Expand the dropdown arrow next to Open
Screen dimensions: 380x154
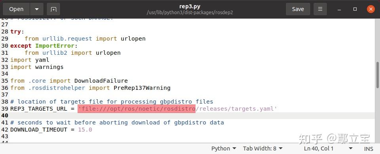pos(36,9)
